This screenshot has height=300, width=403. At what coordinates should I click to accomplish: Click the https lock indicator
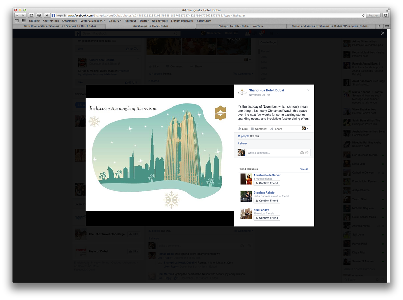(61, 15)
